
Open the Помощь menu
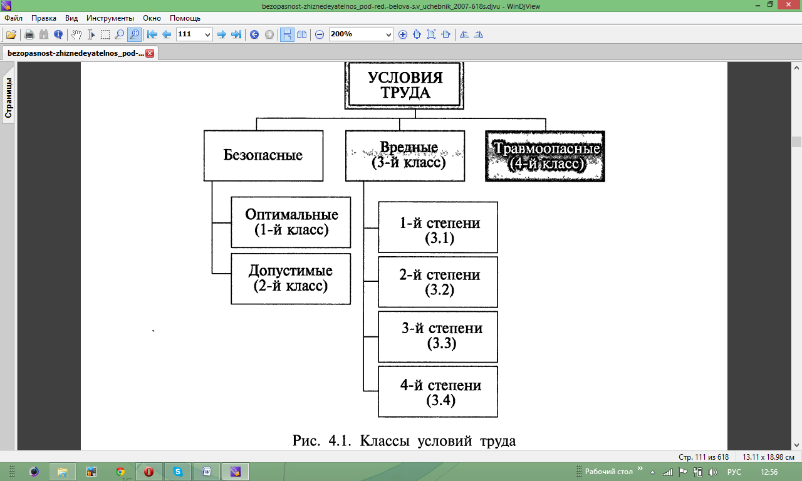pyautogui.click(x=185, y=18)
